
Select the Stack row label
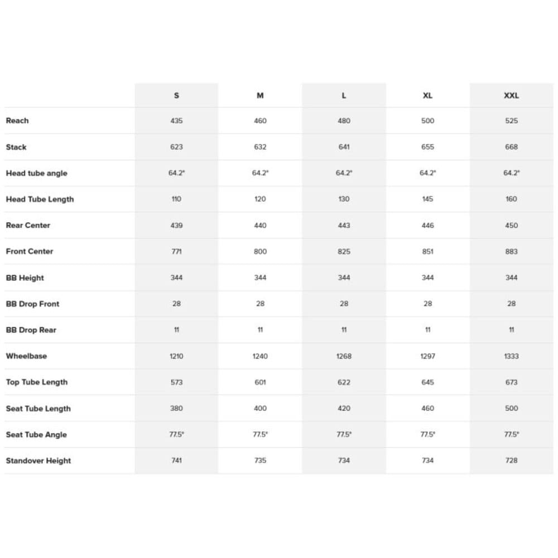click(x=16, y=147)
